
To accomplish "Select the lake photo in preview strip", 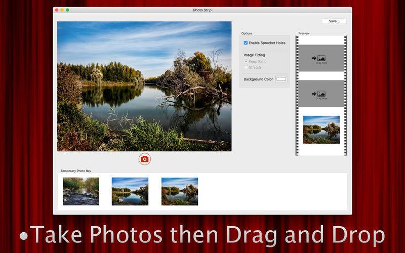I will tap(321, 130).
